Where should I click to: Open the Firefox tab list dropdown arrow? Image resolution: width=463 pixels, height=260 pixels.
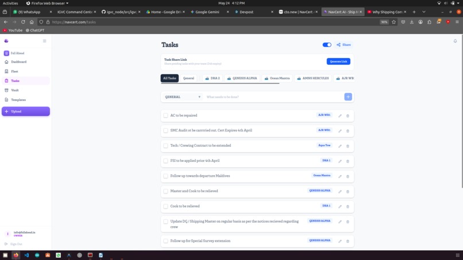click(424, 12)
